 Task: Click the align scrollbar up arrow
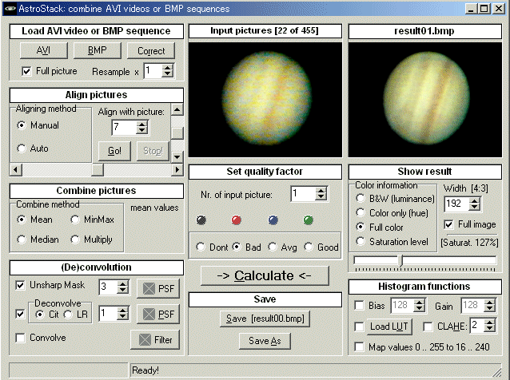pos(177,110)
